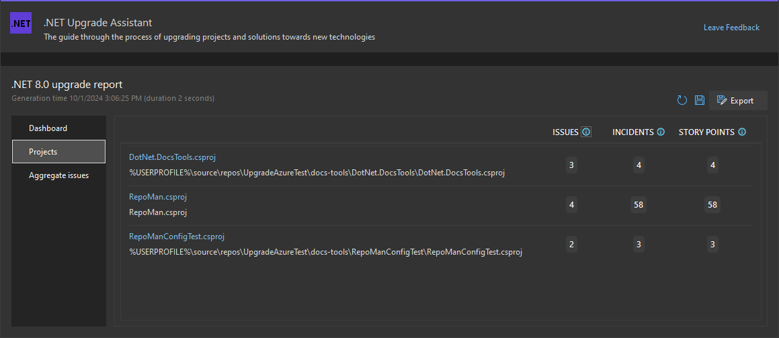
Task: Click story points 4 for DotNet.DocsTools
Action: [712, 165]
